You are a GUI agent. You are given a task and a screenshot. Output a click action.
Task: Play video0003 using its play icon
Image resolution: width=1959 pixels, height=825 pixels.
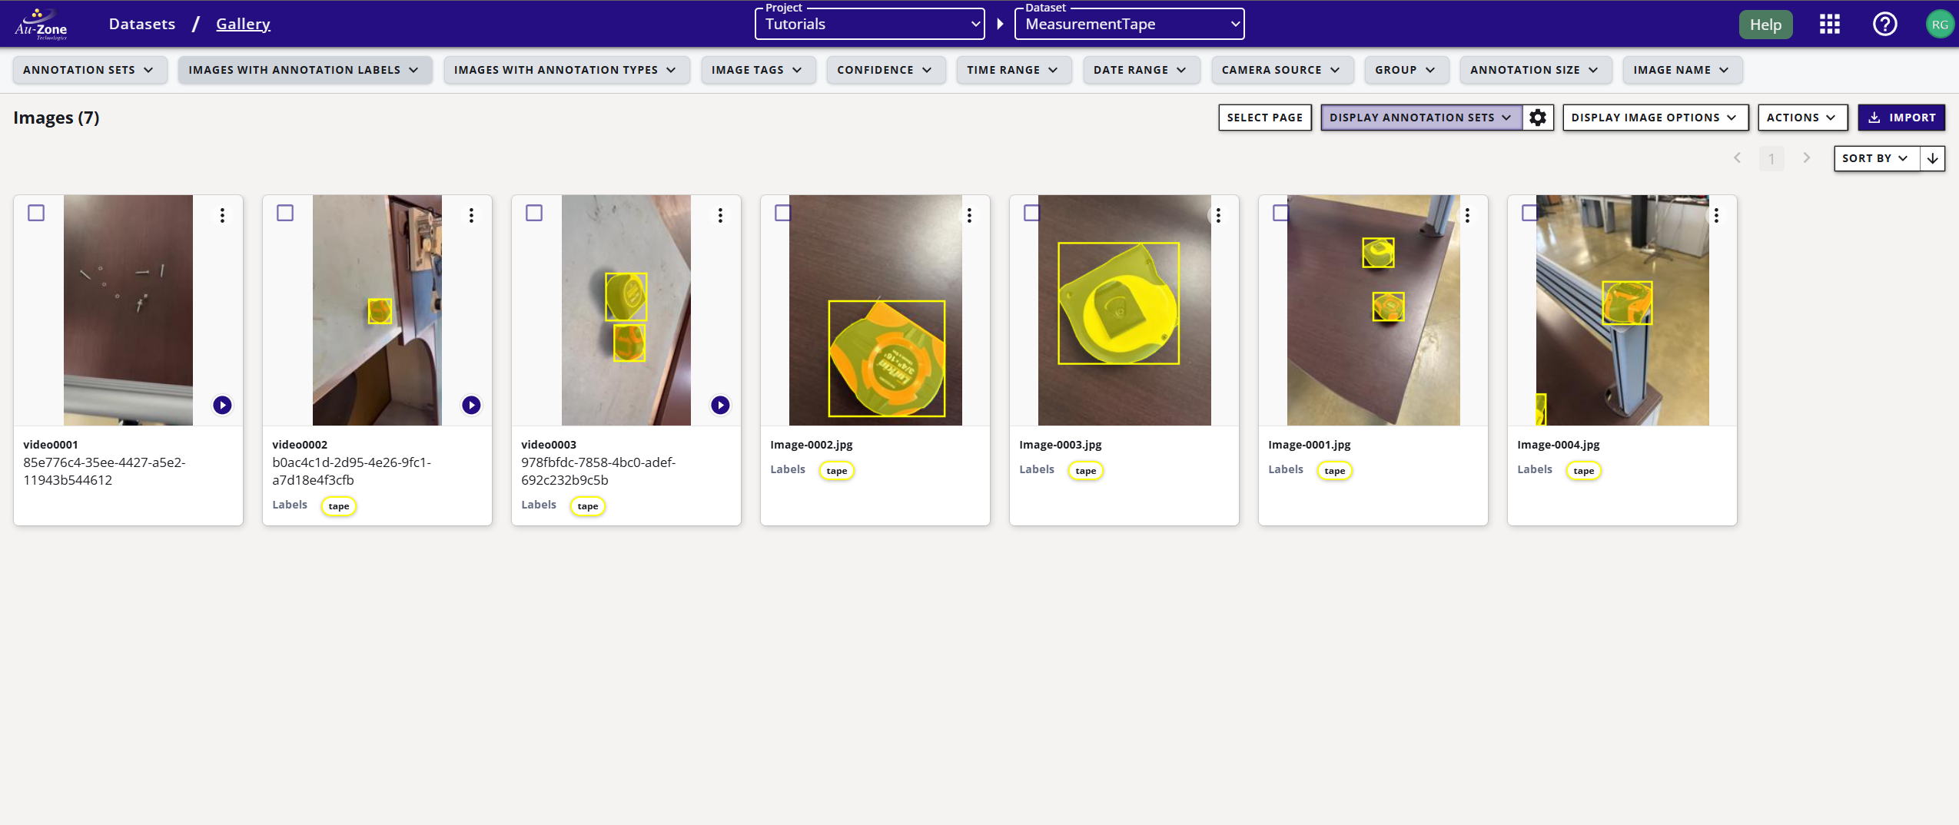(720, 405)
